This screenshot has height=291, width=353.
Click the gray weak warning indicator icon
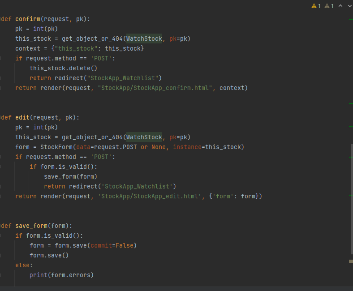point(327,6)
